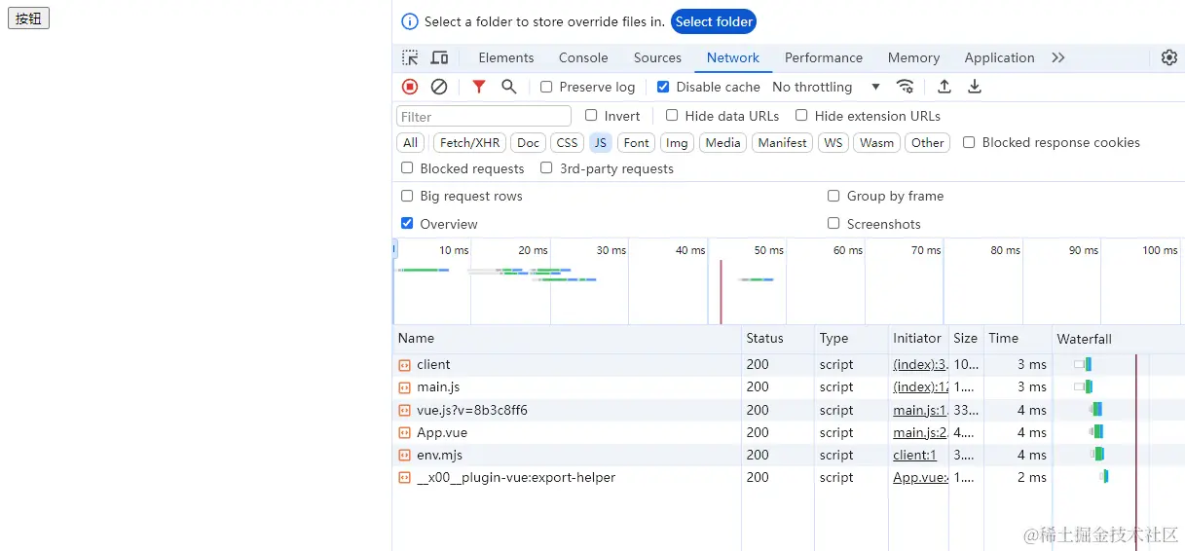Filter by Font type
The width and height of the screenshot is (1185, 551).
tap(636, 142)
